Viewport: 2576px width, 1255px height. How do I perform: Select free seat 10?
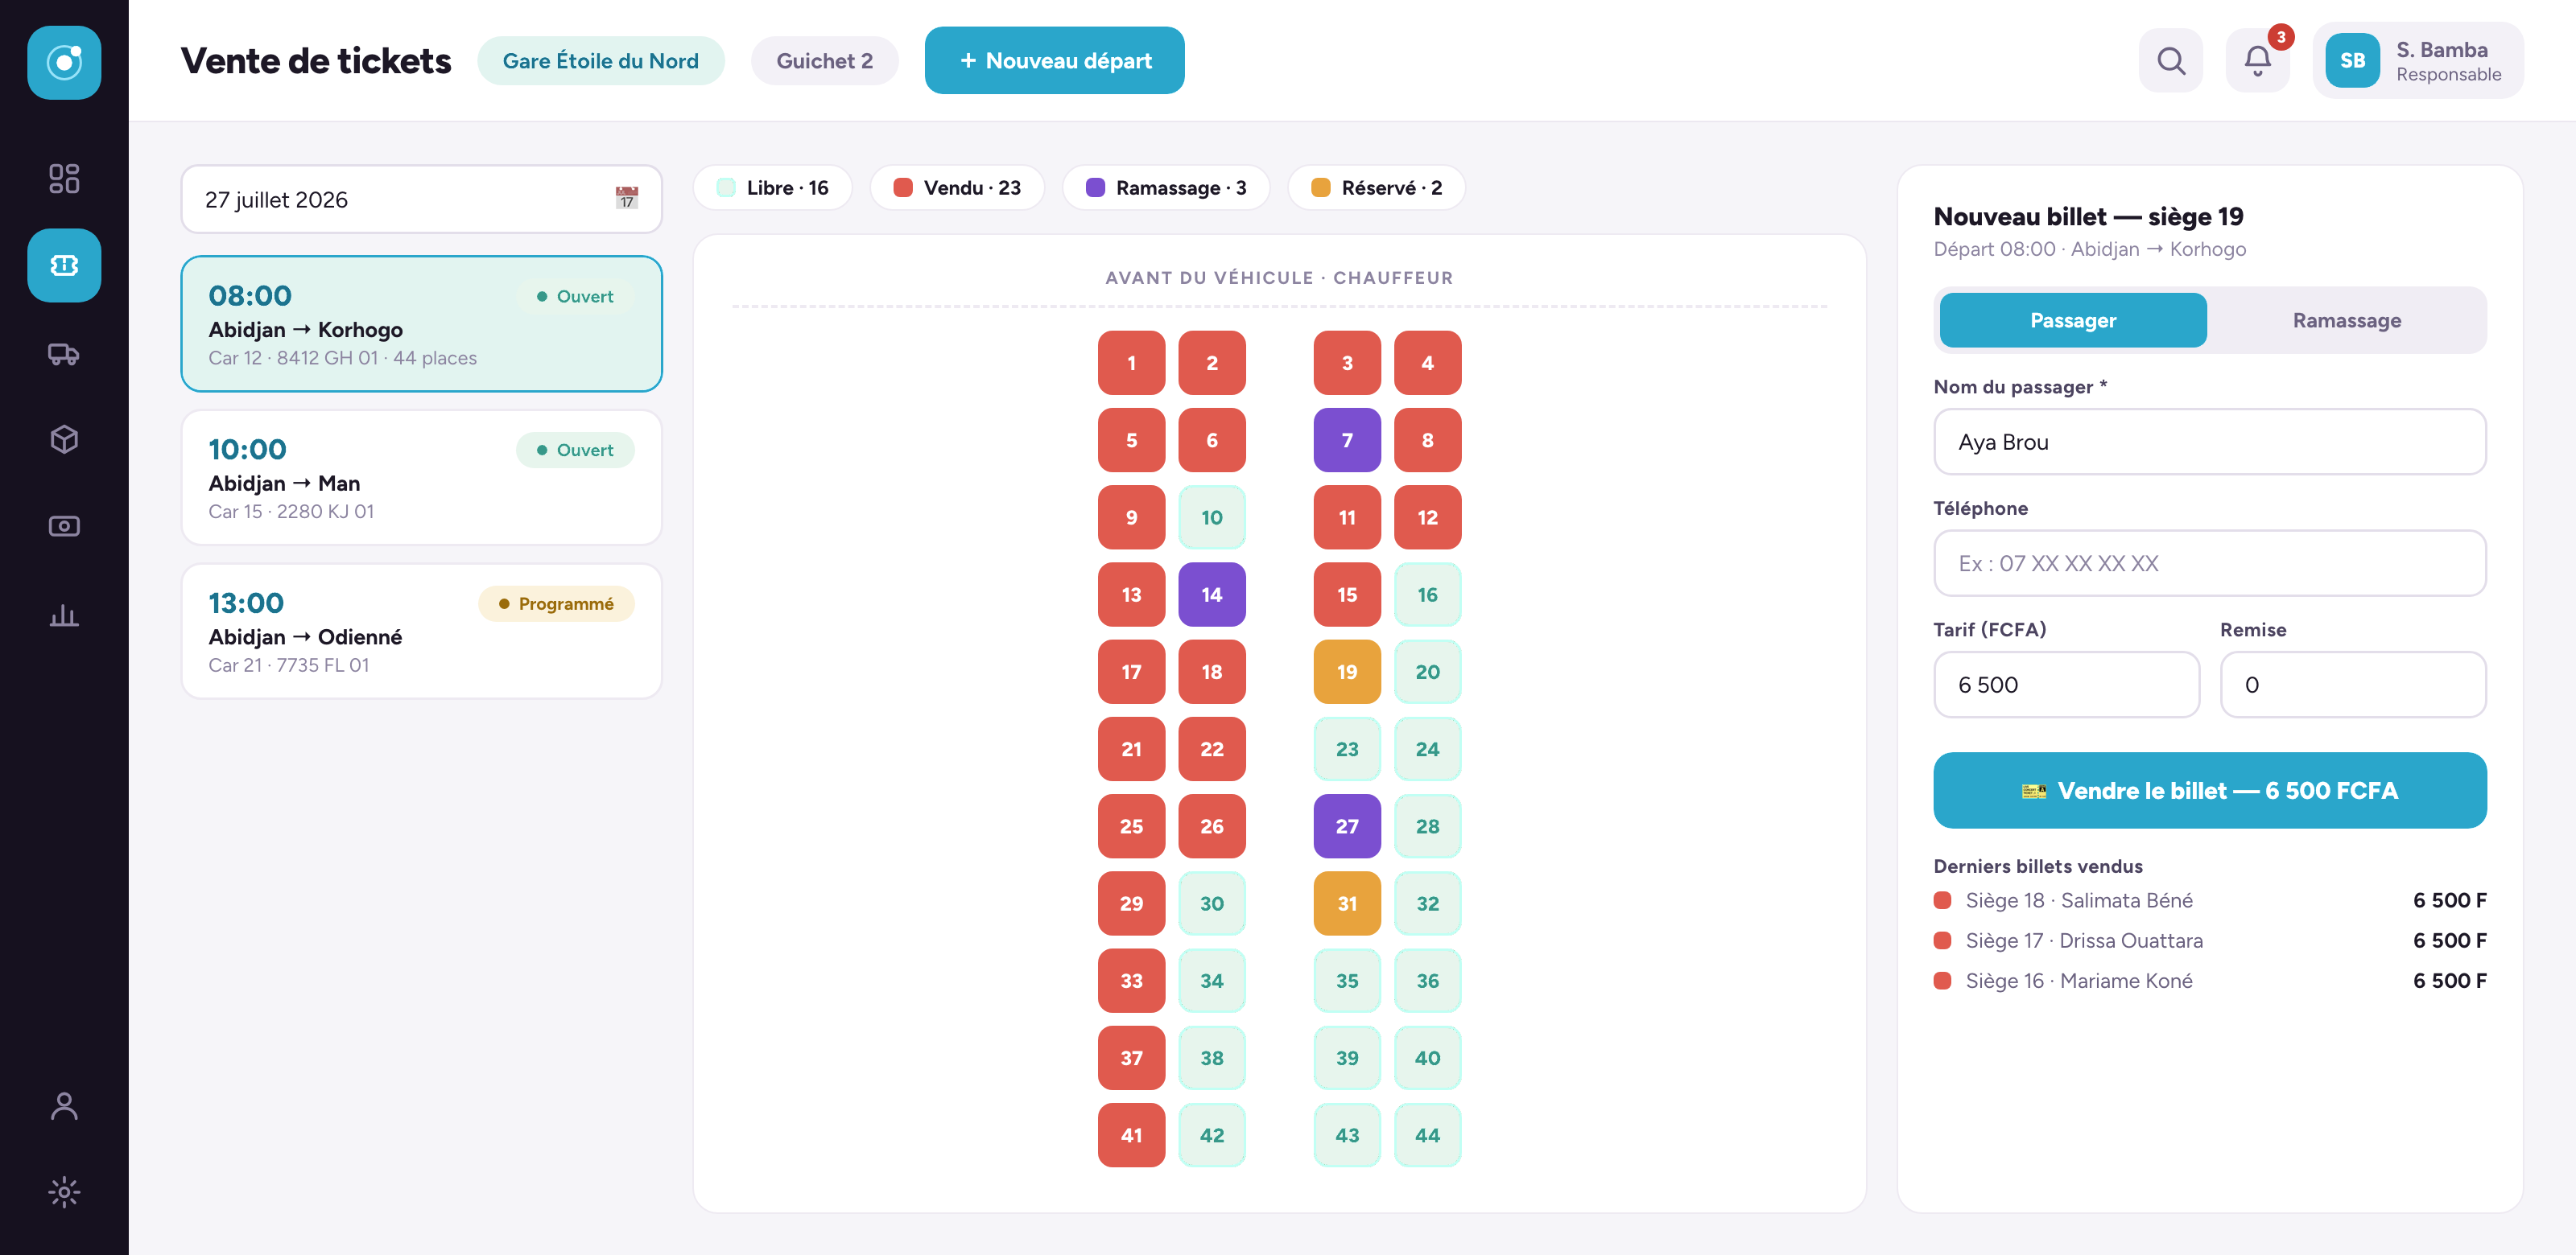tap(1212, 517)
